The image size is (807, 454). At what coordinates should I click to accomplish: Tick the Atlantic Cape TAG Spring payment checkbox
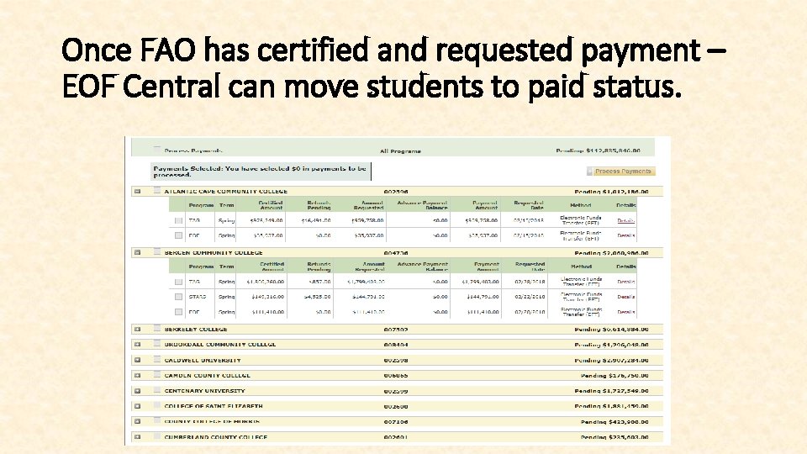tap(178, 220)
